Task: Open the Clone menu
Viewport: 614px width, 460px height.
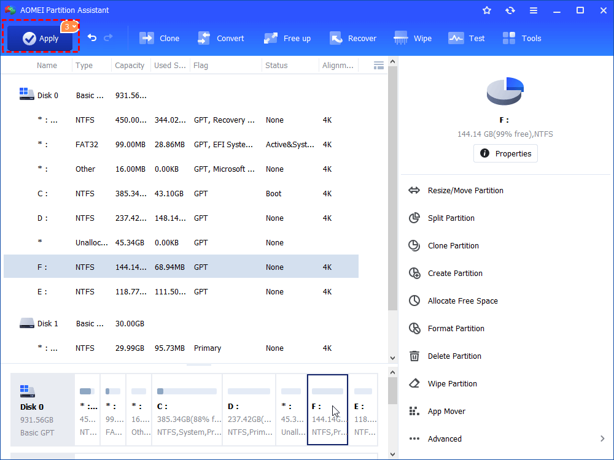Action: coord(160,38)
